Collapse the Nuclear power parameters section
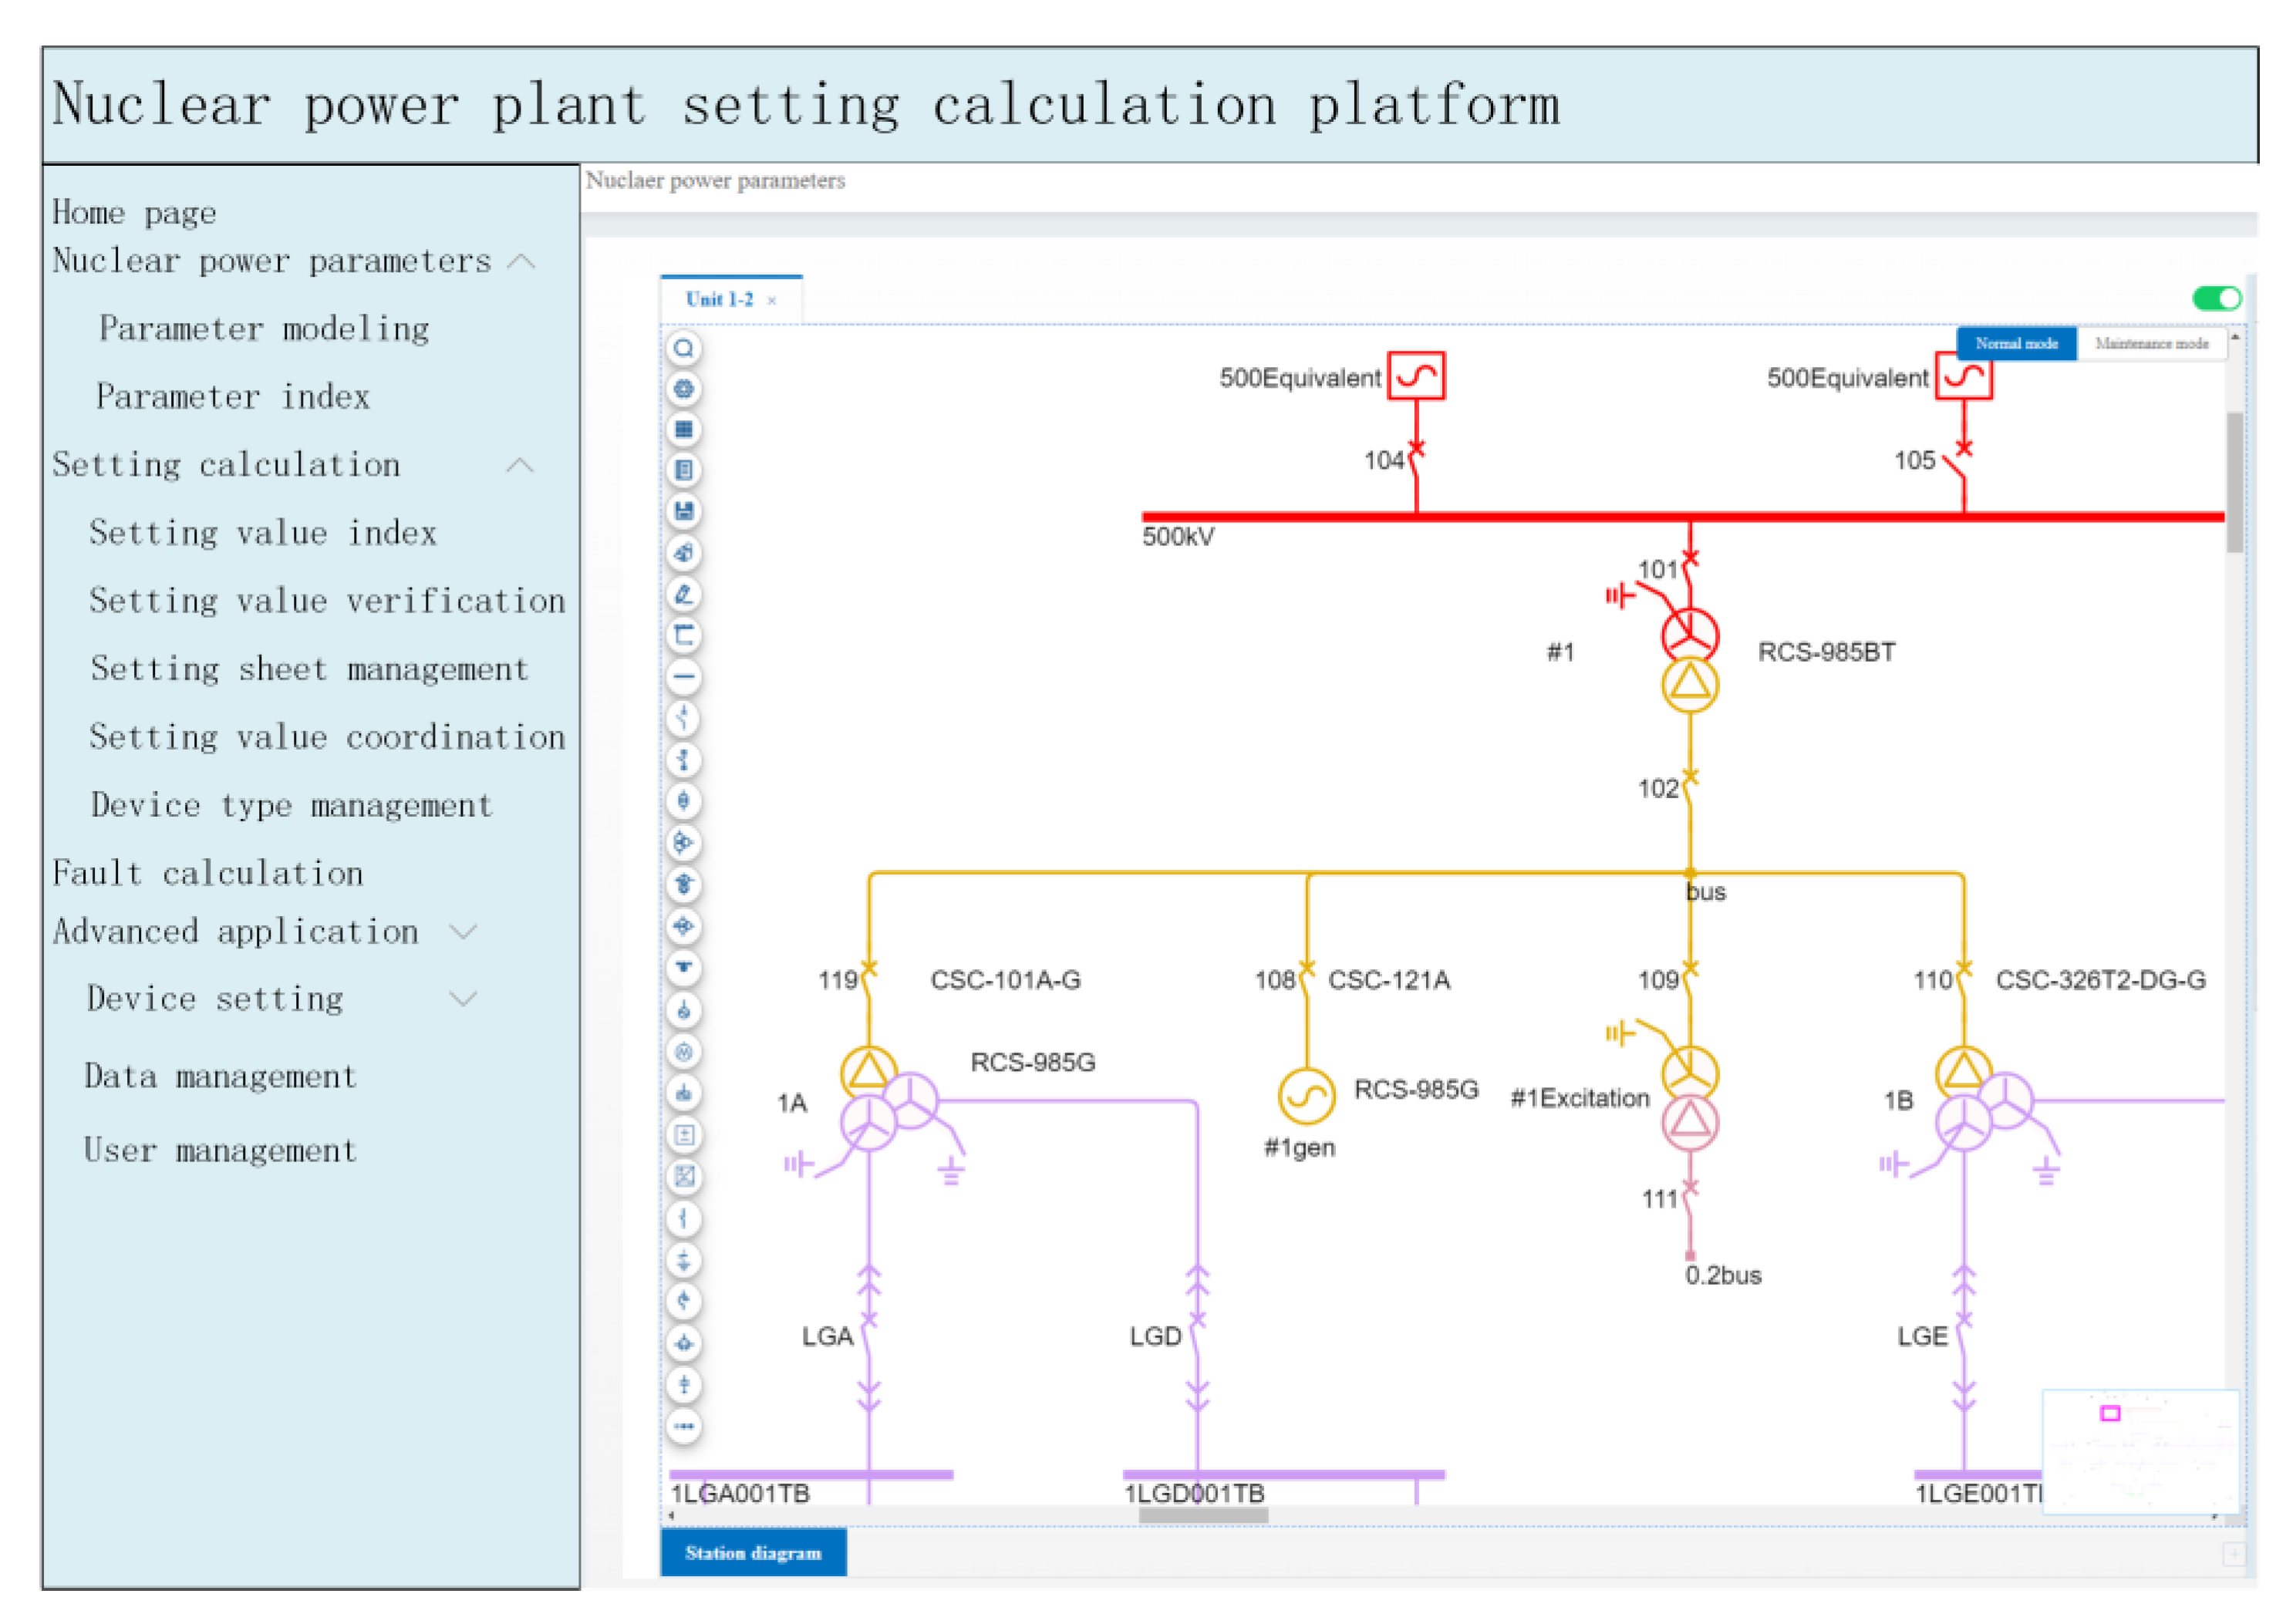Image resolution: width=2293 pixels, height=1624 pixels. point(521,262)
